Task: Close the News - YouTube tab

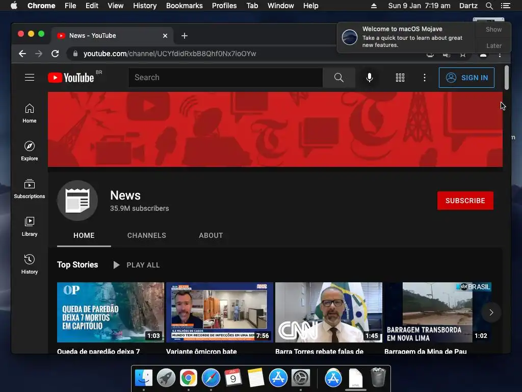Action: (165, 36)
